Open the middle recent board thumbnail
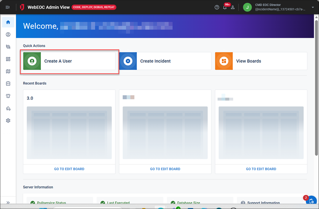 click(165, 133)
